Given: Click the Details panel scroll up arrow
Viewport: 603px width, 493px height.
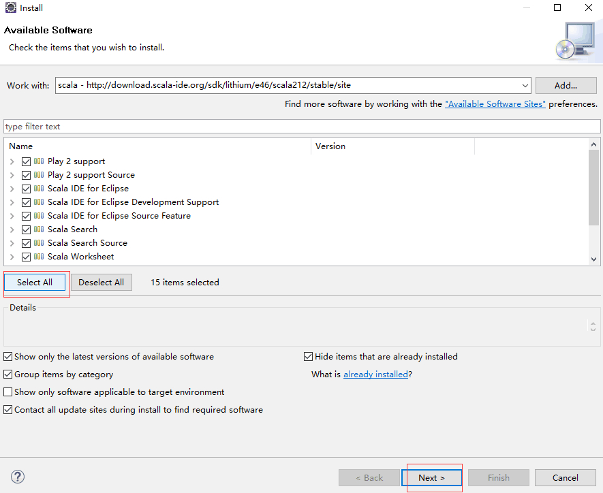Looking at the screenshot, I should click(x=593, y=323).
